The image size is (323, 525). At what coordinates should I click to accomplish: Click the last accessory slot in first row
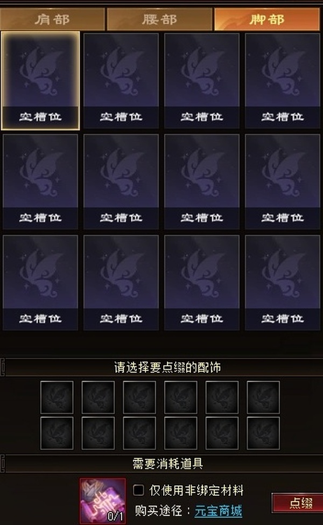click(263, 397)
